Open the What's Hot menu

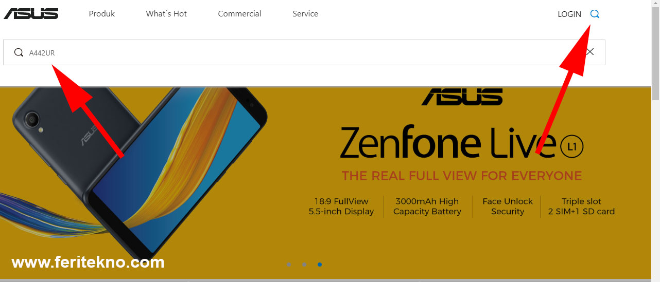166,14
